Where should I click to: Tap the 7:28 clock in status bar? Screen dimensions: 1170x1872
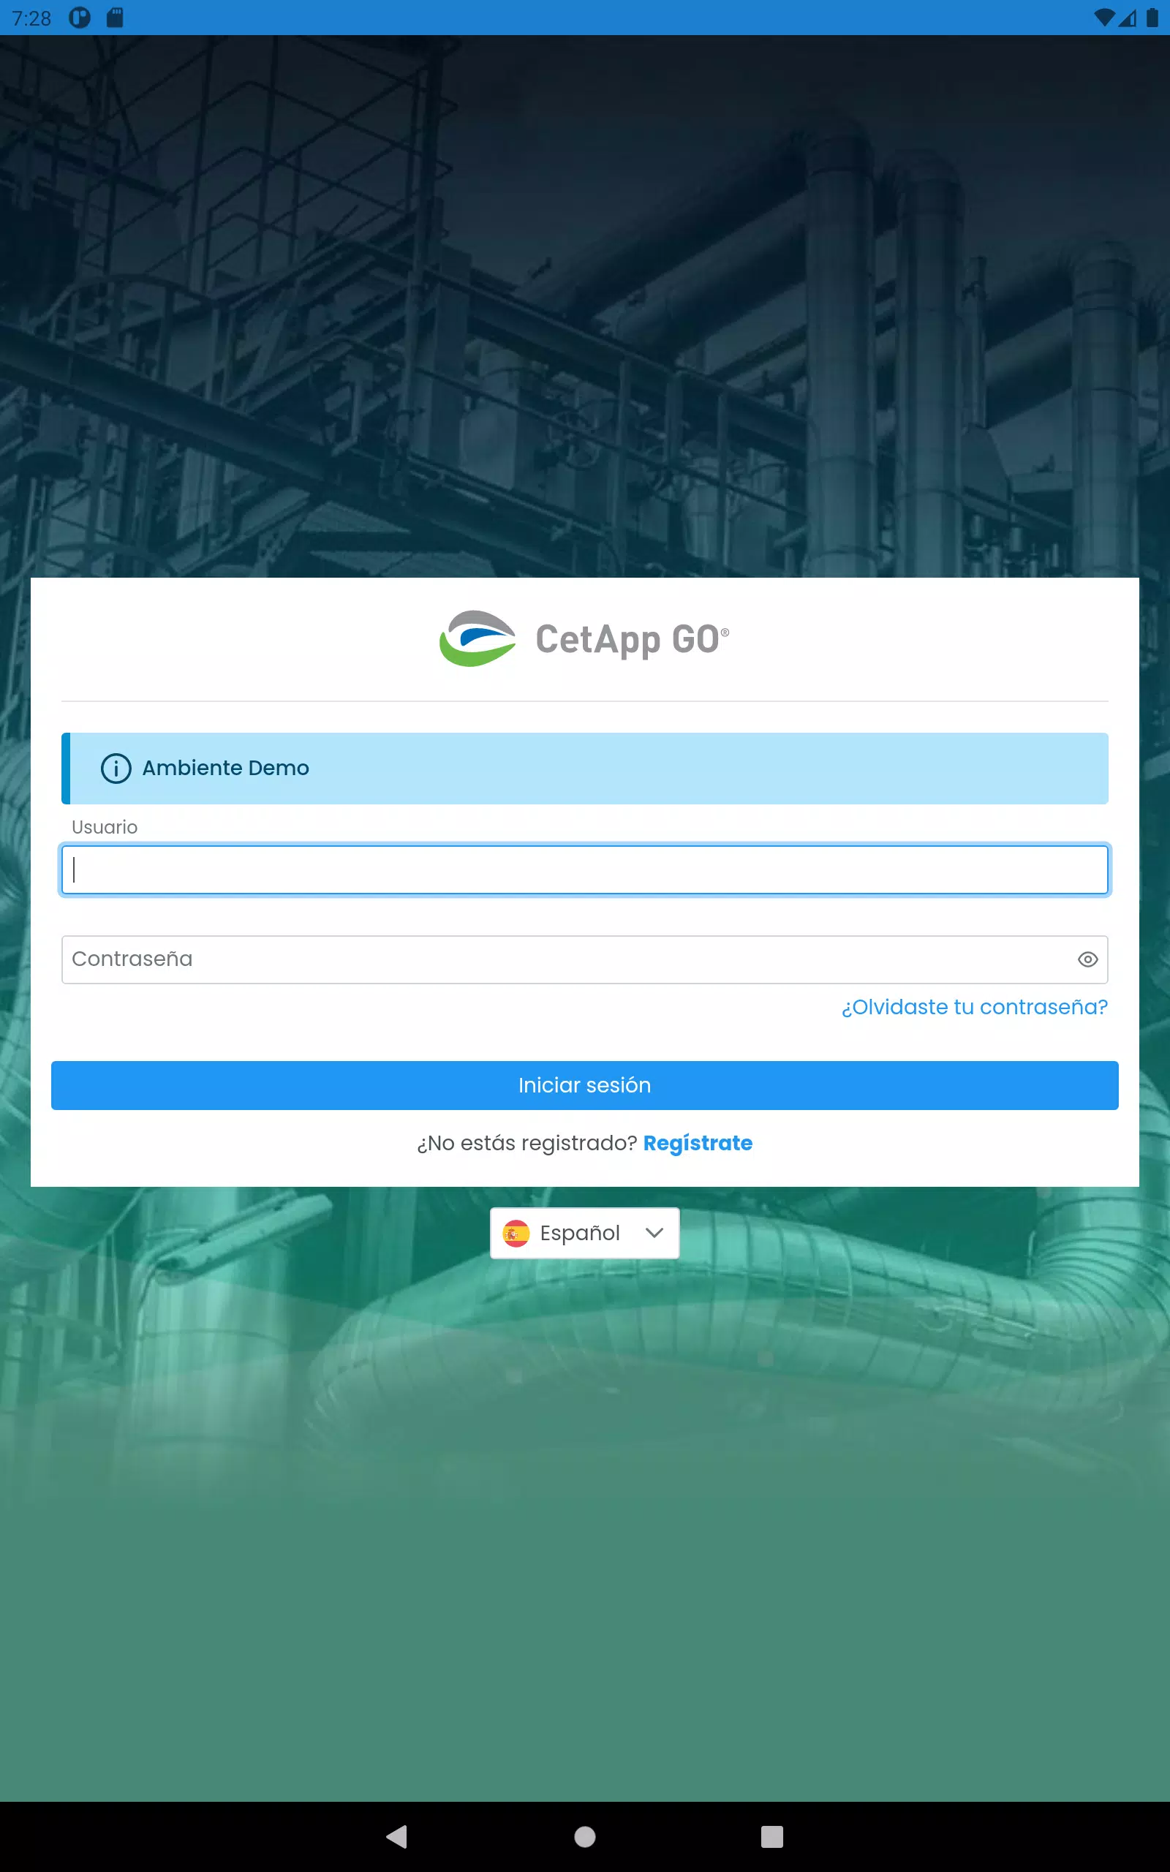pos(31,18)
